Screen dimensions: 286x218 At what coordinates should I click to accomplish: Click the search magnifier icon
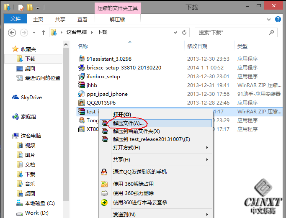271,33
